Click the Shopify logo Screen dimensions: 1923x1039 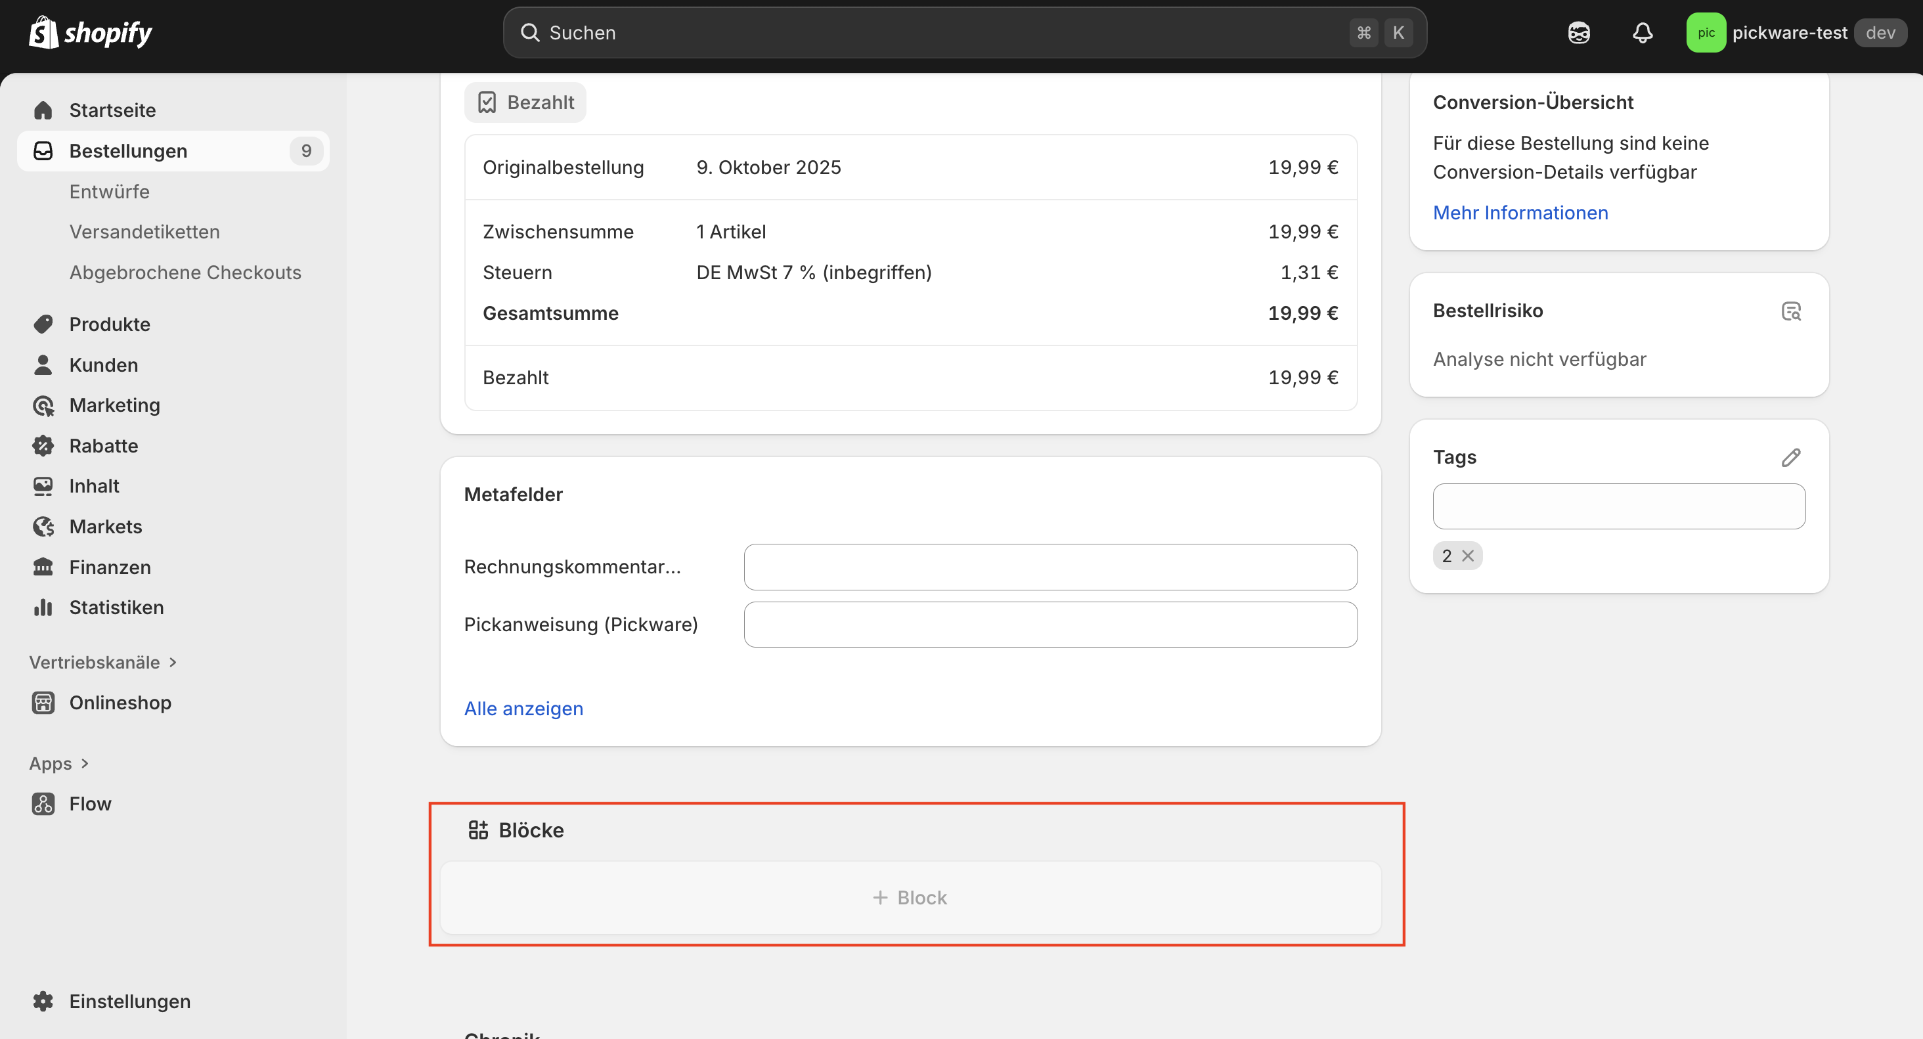(89, 32)
